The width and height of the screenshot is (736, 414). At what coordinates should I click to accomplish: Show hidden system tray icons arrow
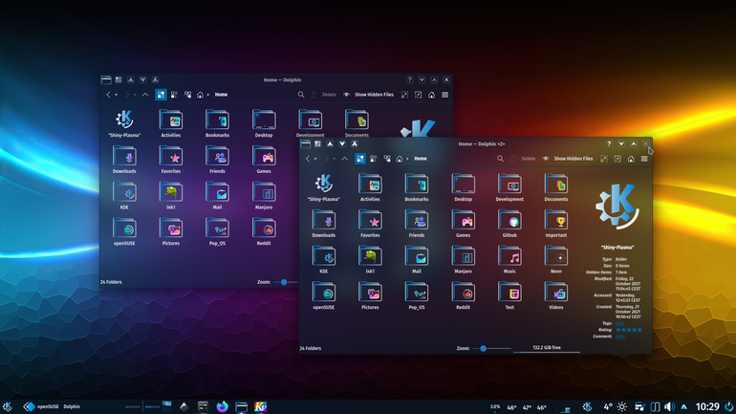coord(683,406)
